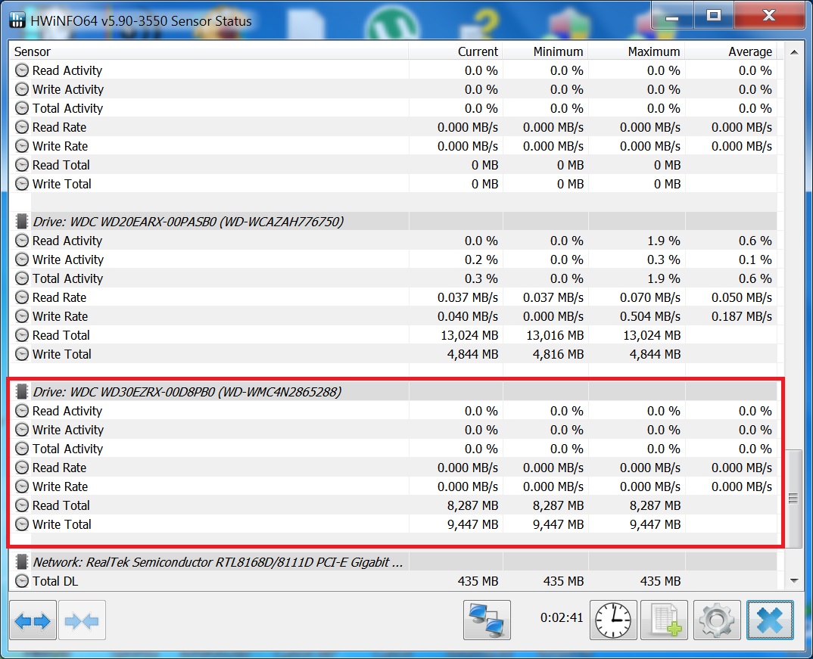
Task: Click the 0.3 % current Total Activity value
Action: [481, 278]
